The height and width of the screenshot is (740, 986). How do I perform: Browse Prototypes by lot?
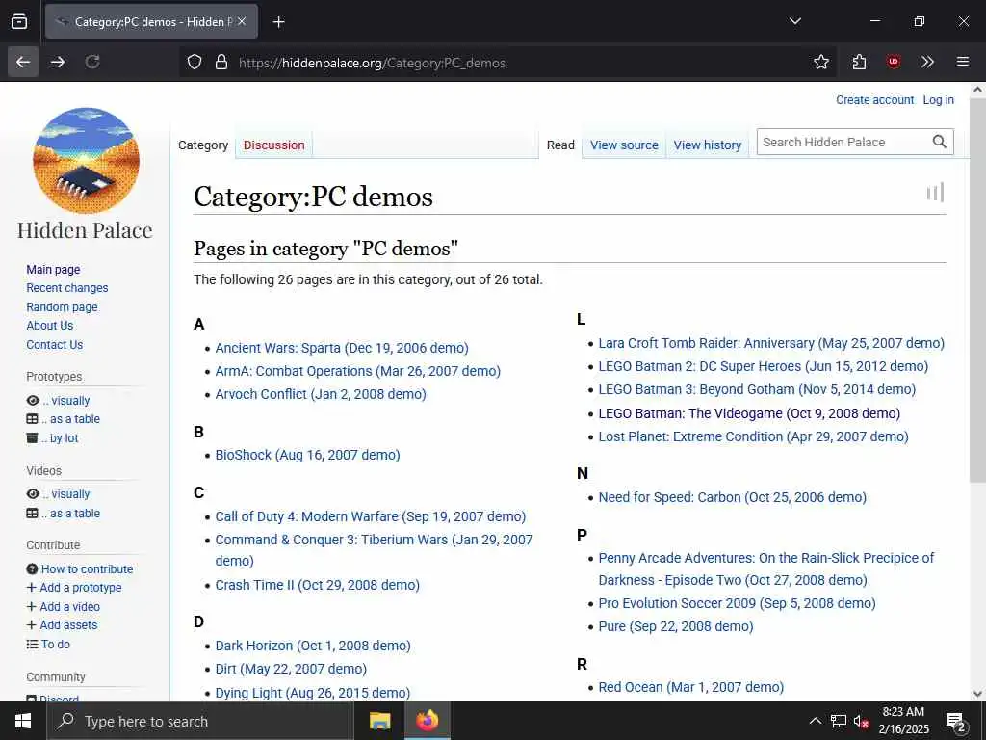pyautogui.click(x=52, y=438)
